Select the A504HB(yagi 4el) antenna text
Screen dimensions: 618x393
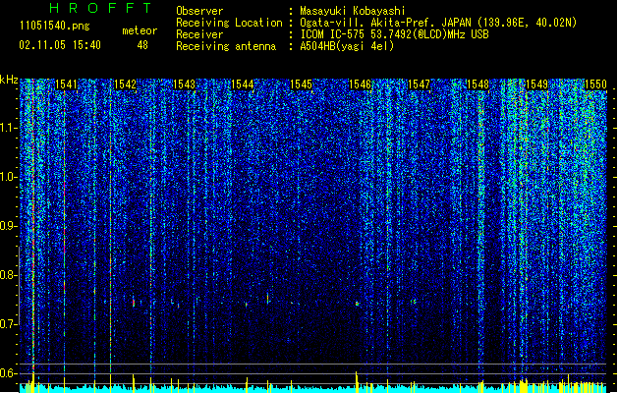coord(347,46)
